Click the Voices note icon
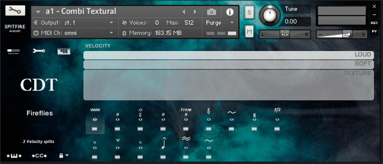Screen dimensions: 383x164 point(124,23)
